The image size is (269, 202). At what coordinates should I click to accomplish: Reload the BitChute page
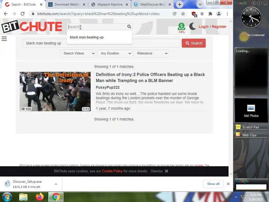coord(23,14)
